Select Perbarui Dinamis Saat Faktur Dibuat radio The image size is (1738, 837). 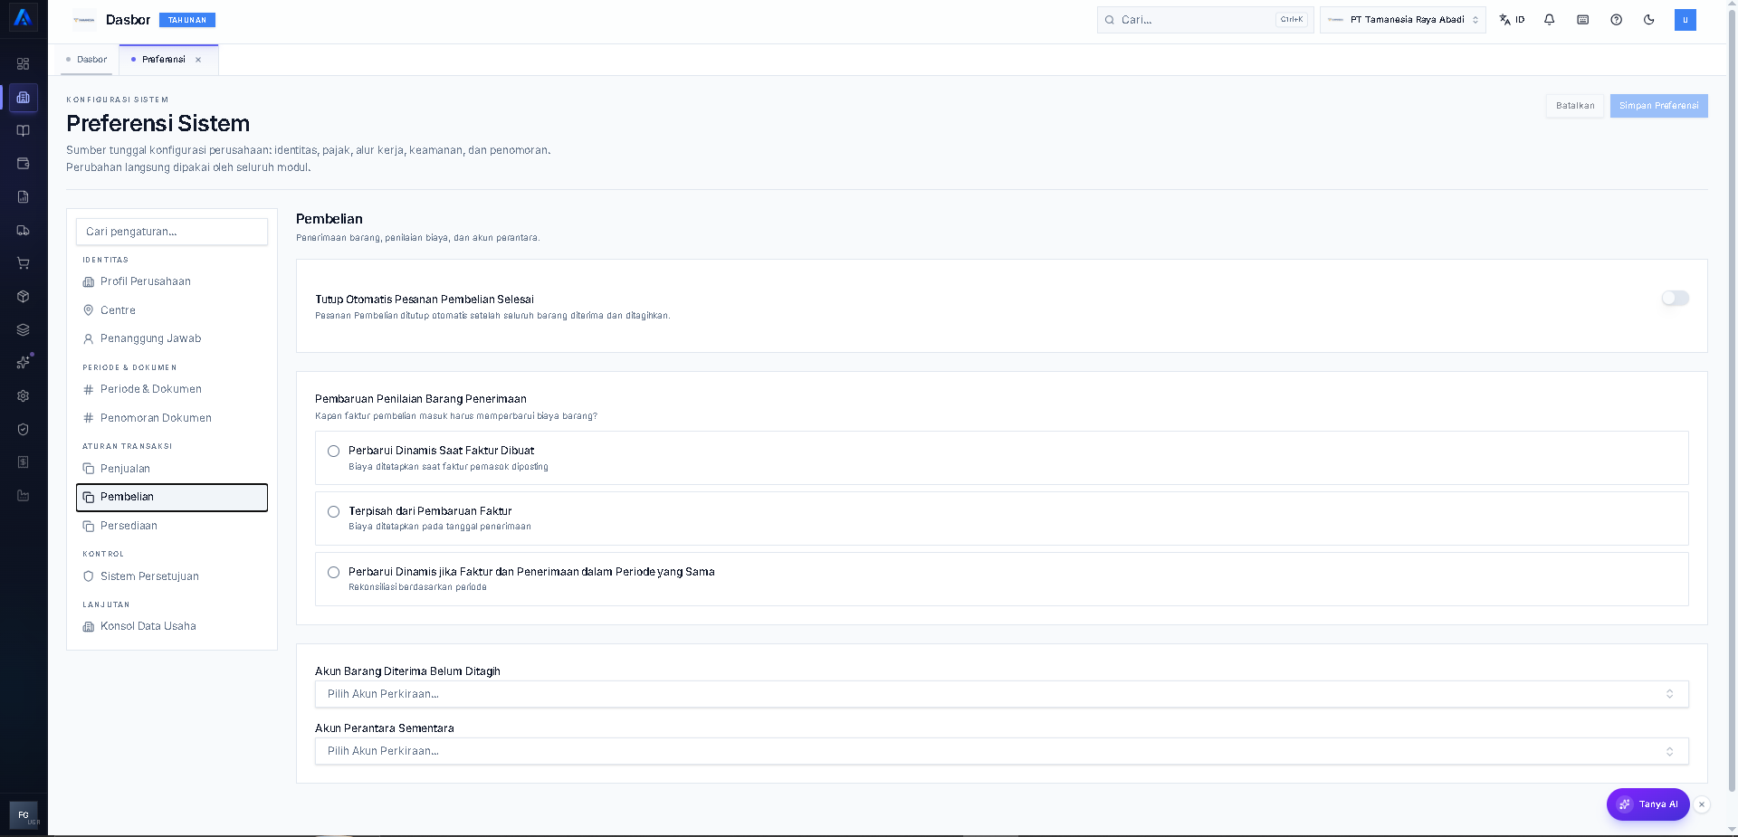(x=334, y=452)
